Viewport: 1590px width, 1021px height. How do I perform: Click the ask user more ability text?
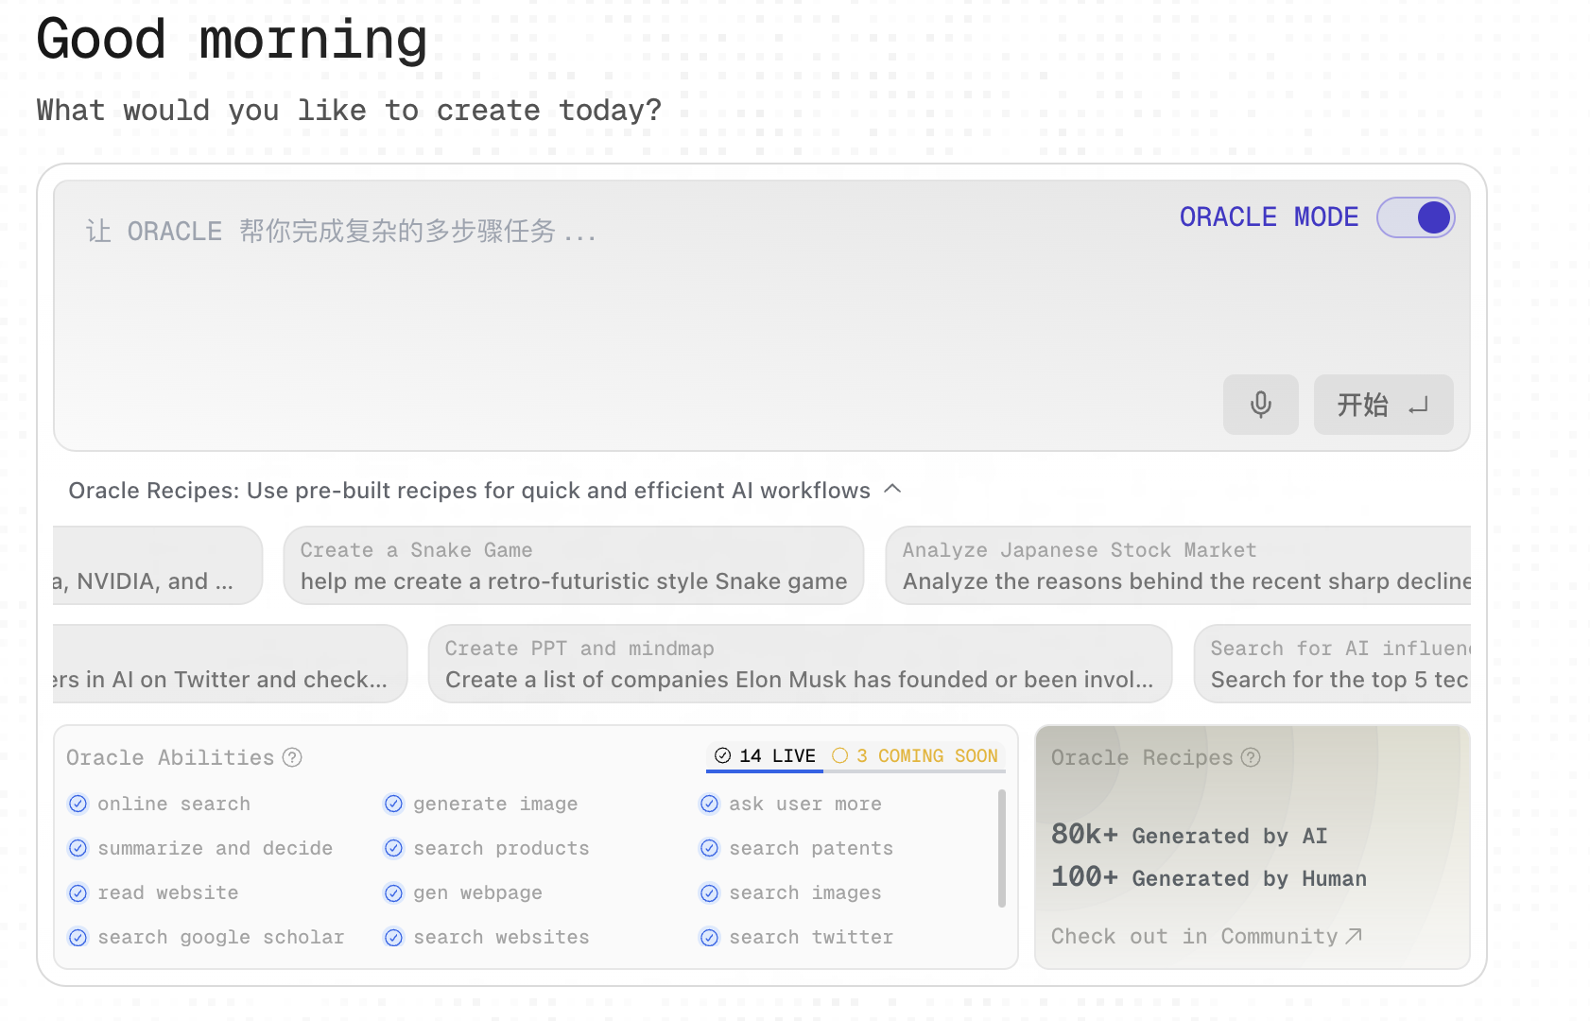click(x=805, y=804)
